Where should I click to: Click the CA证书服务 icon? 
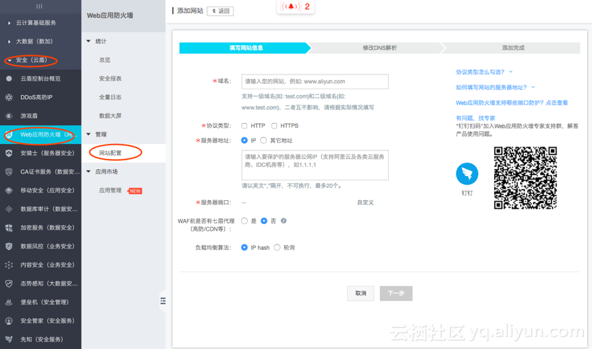tap(9, 172)
